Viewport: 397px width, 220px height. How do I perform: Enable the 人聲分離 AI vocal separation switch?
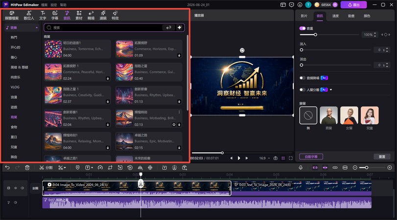coord(303,90)
